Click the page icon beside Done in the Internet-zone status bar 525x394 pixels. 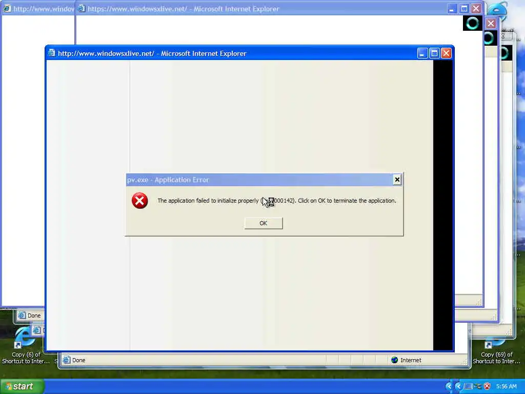[x=66, y=360]
